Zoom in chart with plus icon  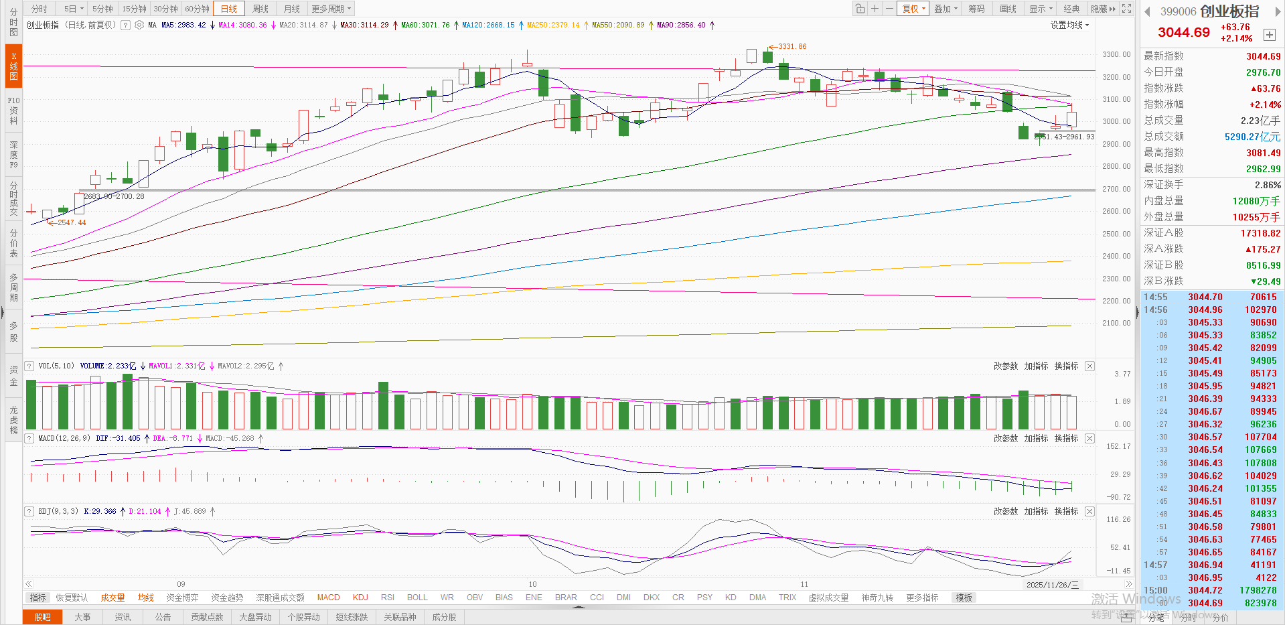click(875, 9)
